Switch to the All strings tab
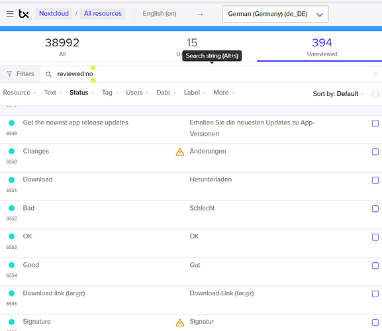The height and width of the screenshot is (331, 382). coord(62,47)
